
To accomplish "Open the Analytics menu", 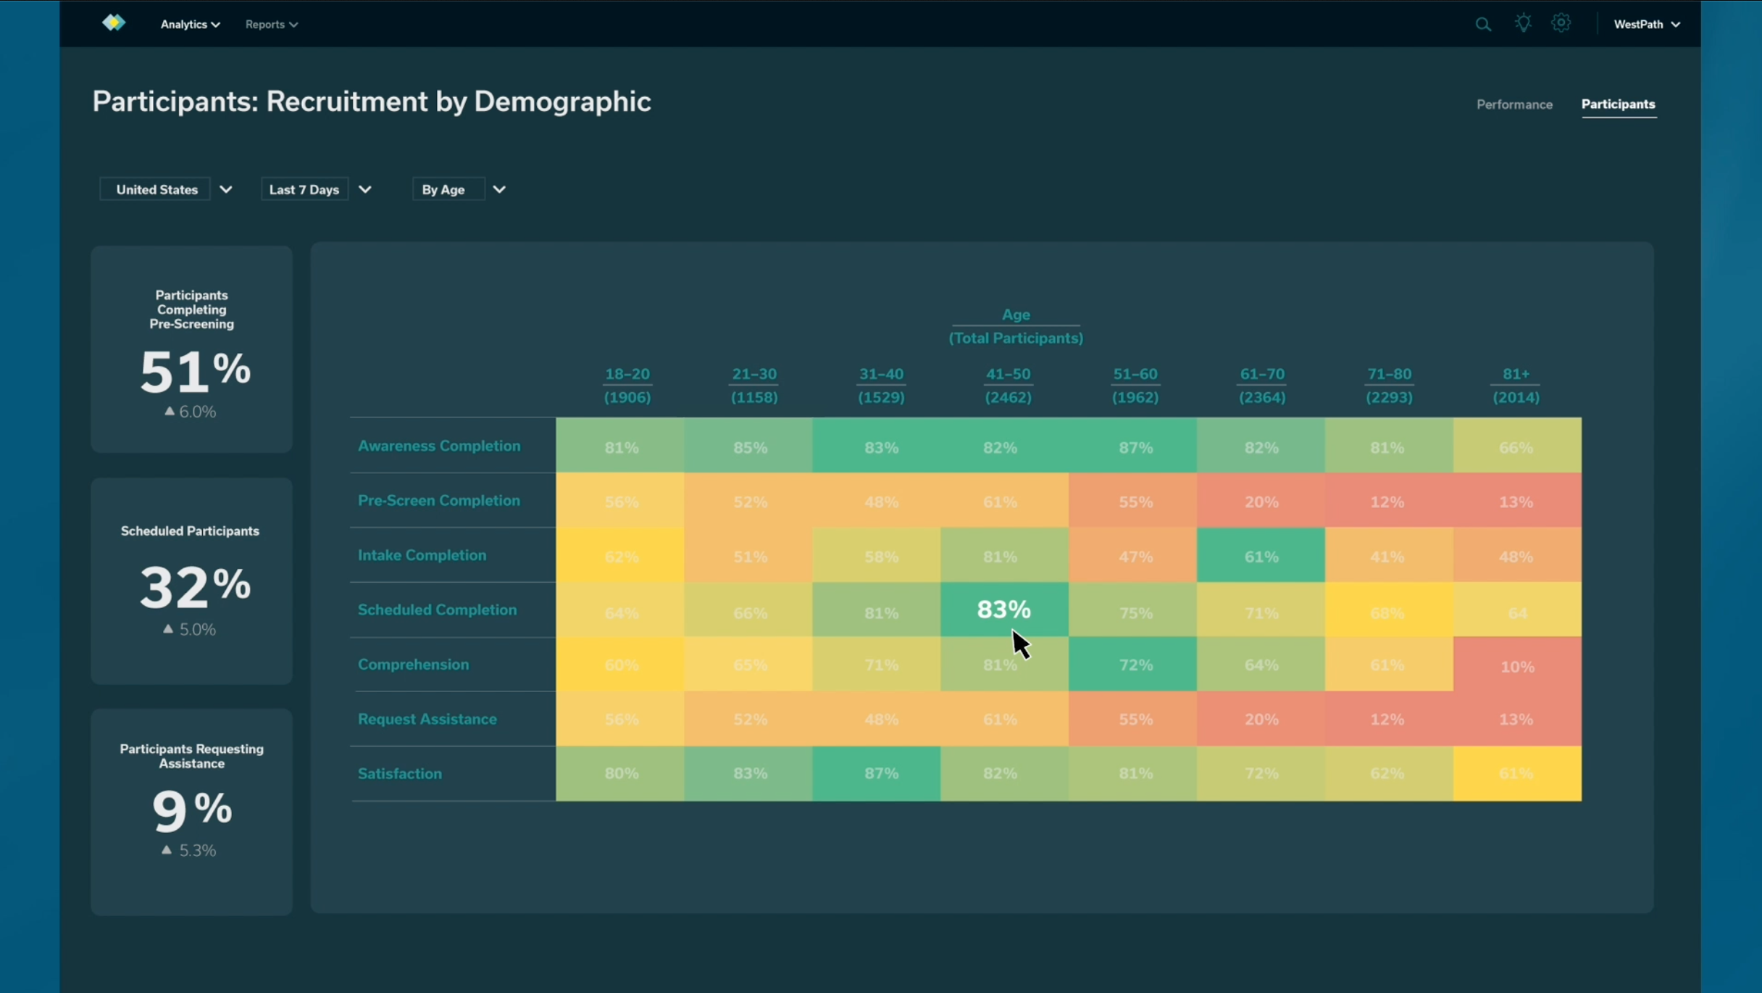I will (x=190, y=24).
